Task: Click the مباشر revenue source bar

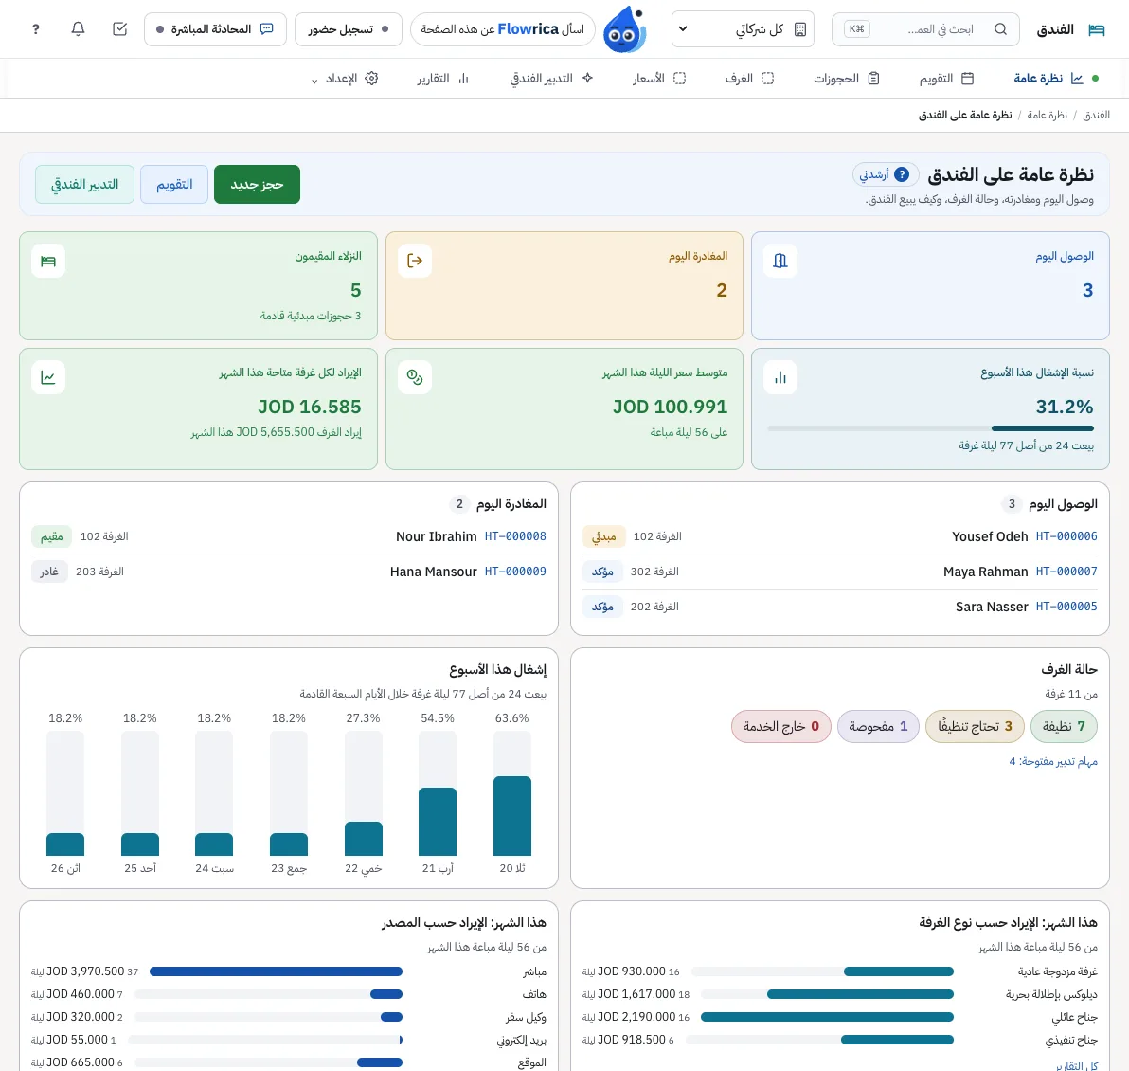Action: pyautogui.click(x=276, y=971)
